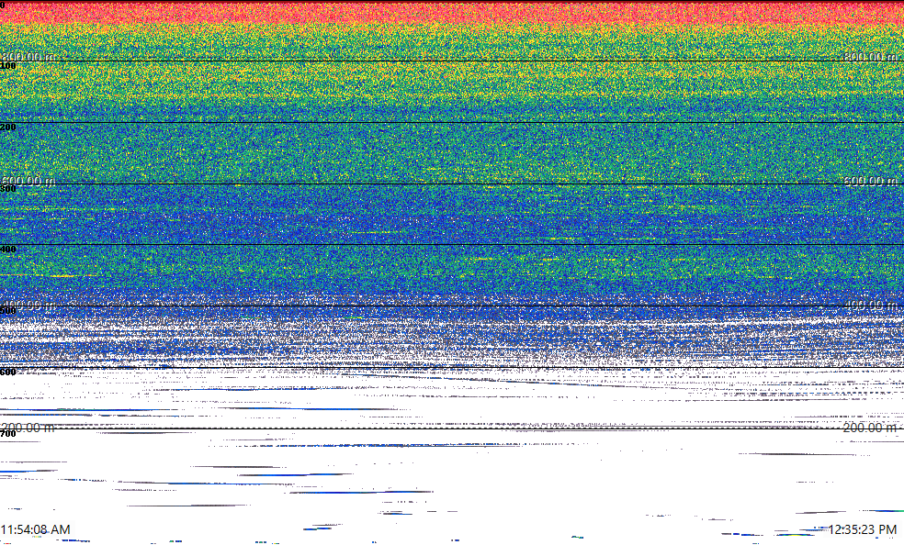The width and height of the screenshot is (904, 545).
Task: Select the bold 700 depth gridline label
Action: (8, 434)
